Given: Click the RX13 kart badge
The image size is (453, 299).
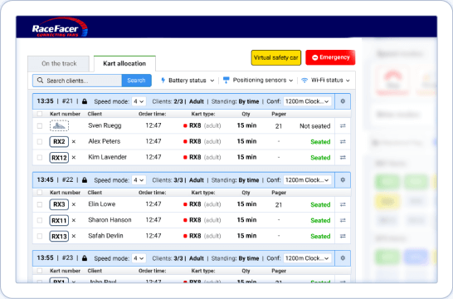Looking at the screenshot, I should 59,236.
